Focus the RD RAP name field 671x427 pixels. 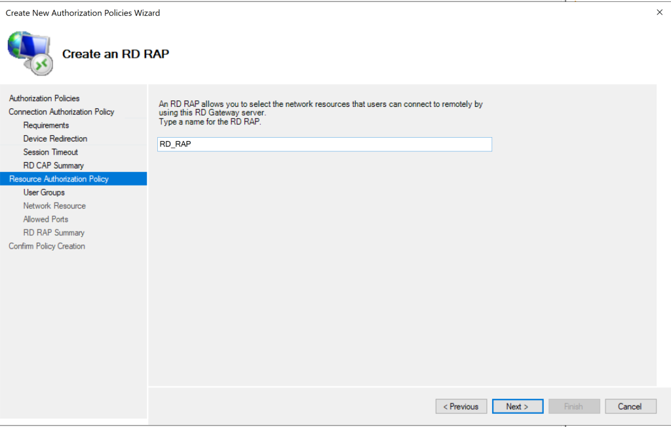point(324,144)
